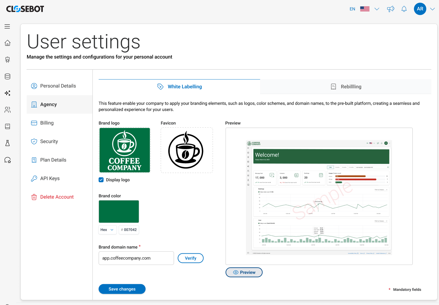Open the notifications bell
This screenshot has height=305, width=439.
click(404, 9)
